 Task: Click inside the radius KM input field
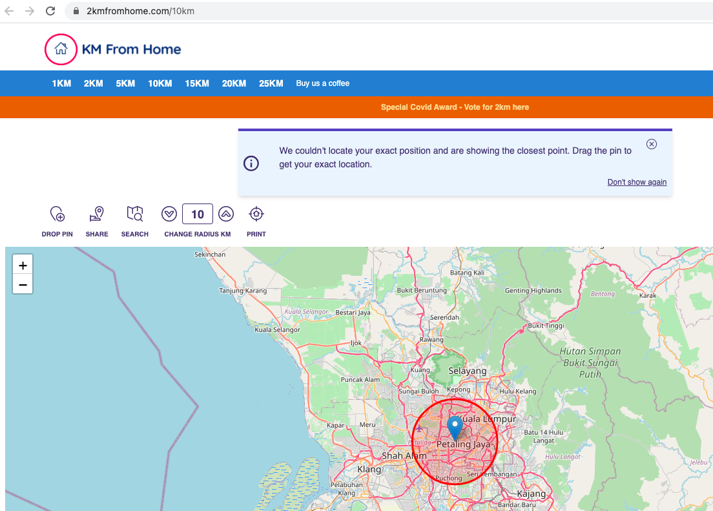197,214
